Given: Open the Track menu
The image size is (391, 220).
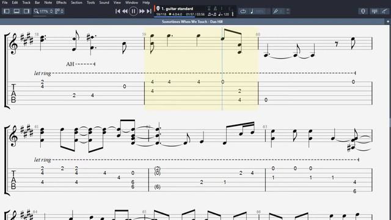Looking at the screenshot, I should [26, 2].
